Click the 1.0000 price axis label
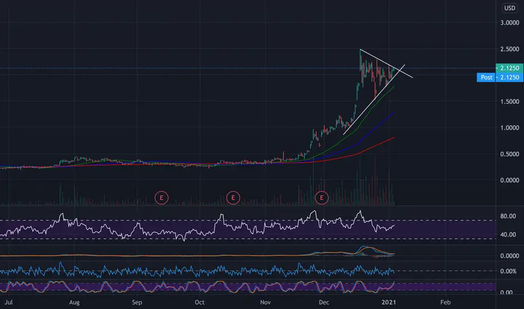 click(509, 128)
